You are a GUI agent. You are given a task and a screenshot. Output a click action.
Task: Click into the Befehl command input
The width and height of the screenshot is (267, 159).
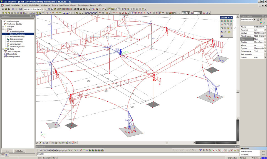pos(111,154)
